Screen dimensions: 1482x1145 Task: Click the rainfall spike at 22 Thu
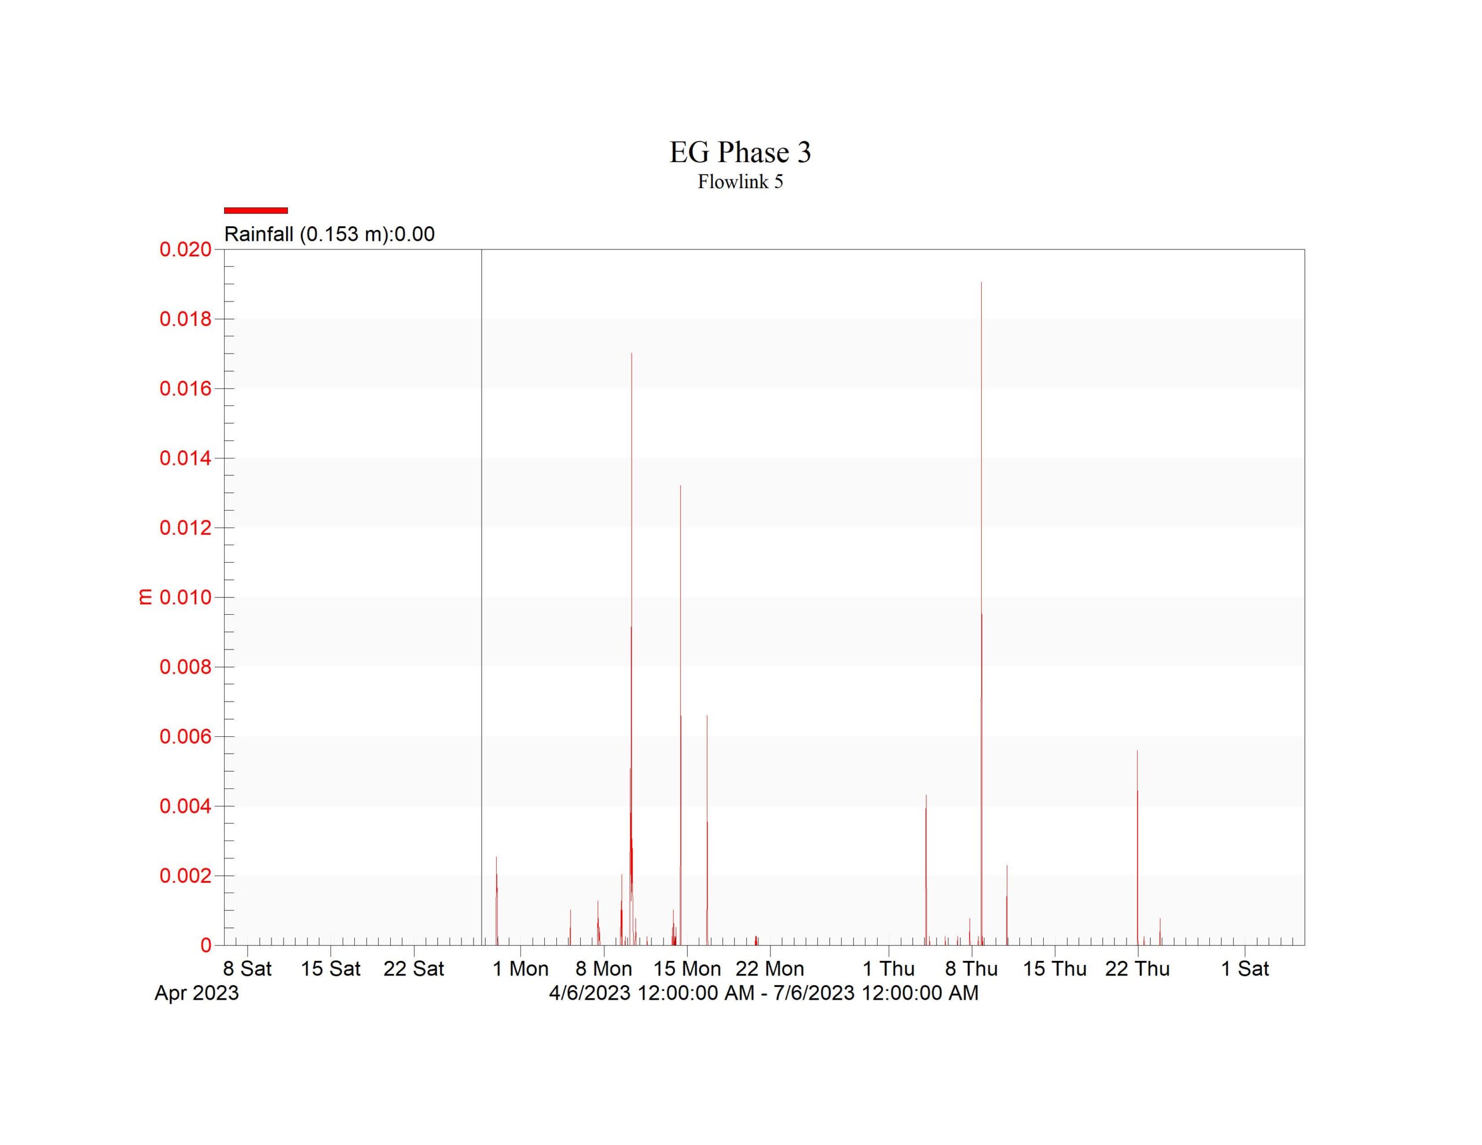tap(1138, 847)
